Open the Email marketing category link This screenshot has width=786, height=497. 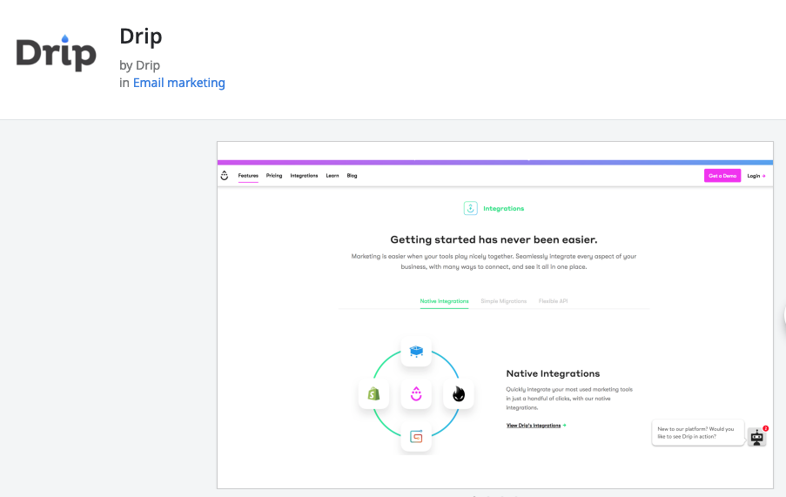tap(179, 83)
